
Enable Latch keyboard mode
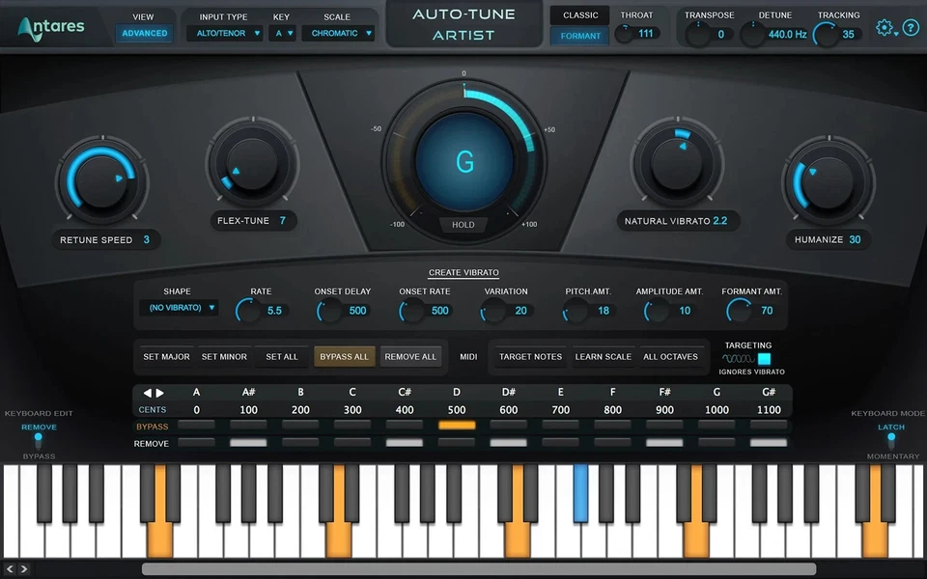point(890,435)
